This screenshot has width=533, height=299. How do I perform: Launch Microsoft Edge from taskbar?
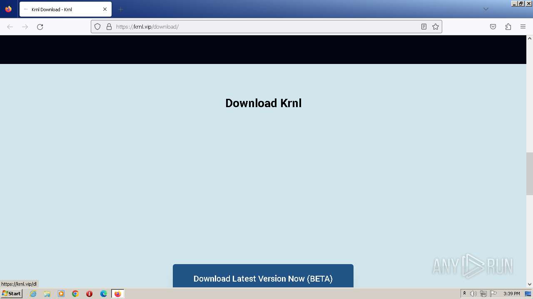104,294
